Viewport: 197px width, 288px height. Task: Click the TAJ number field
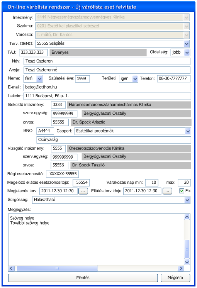point(33,53)
